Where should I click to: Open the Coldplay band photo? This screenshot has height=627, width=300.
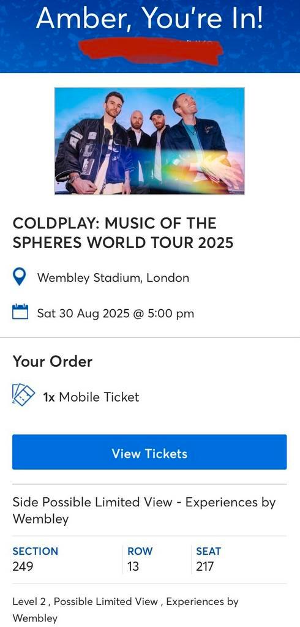(x=149, y=141)
